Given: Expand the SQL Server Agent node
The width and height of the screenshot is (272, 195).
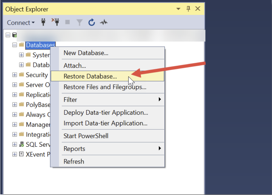Looking at the screenshot, I should click(x=15, y=144).
